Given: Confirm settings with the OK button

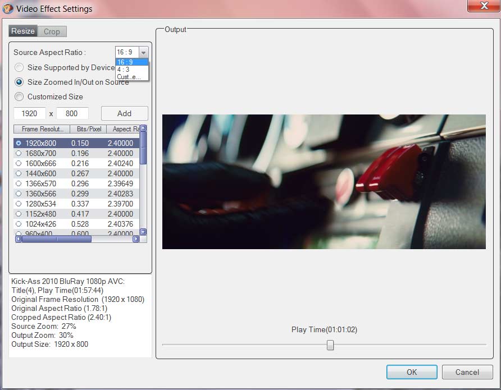Looking at the screenshot, I should tap(412, 372).
